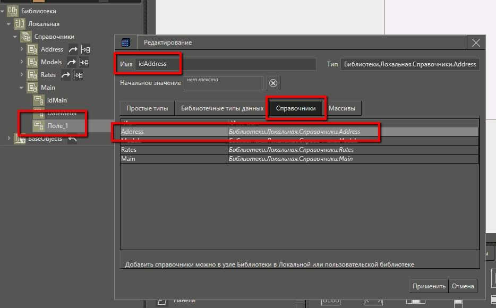Click the curved arrow icon next to Rates

coord(65,75)
